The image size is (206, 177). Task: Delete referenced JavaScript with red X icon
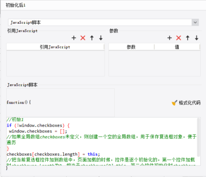tap(83, 38)
